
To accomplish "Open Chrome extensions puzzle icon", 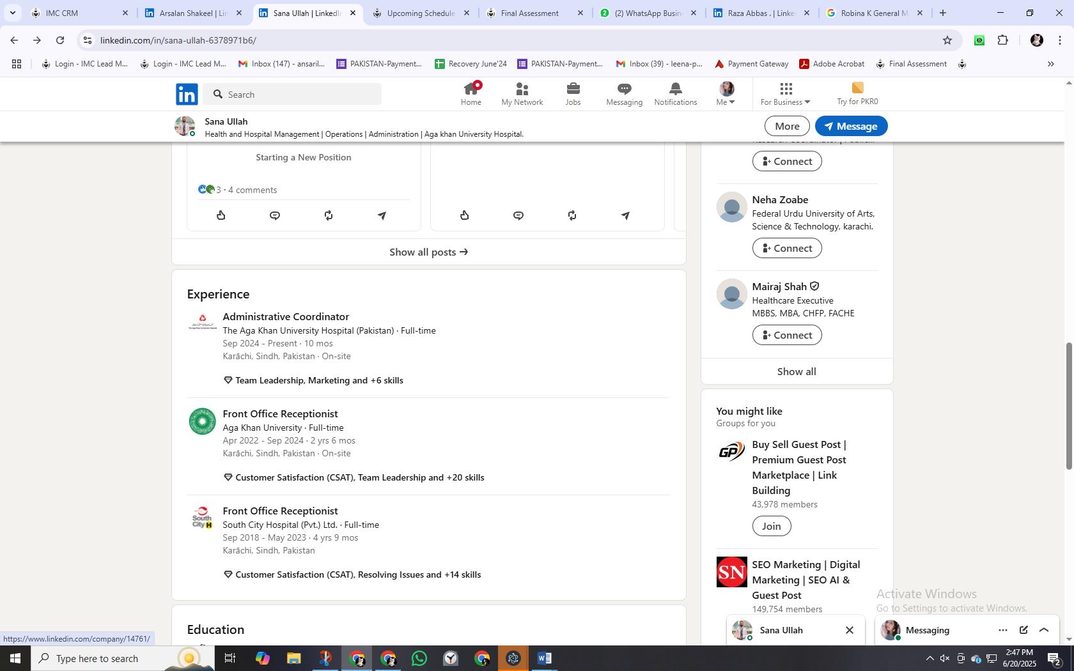I will (x=1003, y=40).
